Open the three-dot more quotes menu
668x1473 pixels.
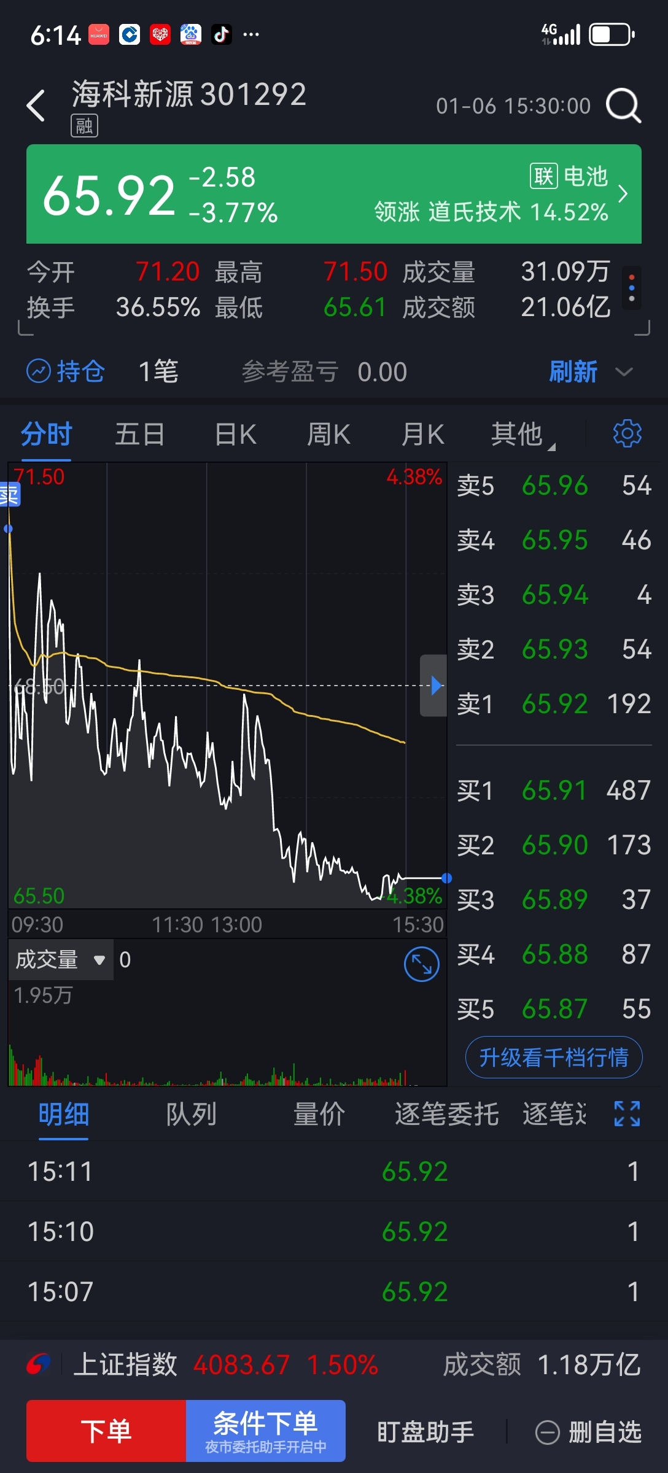click(632, 288)
